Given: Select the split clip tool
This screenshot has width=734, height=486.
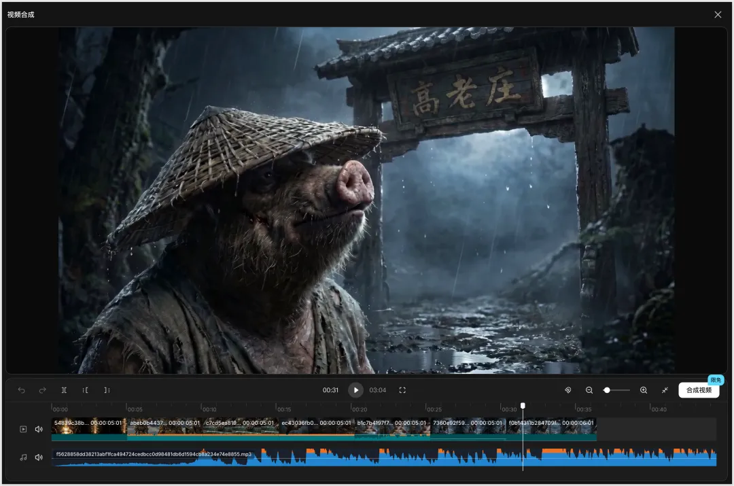Looking at the screenshot, I should 64,390.
